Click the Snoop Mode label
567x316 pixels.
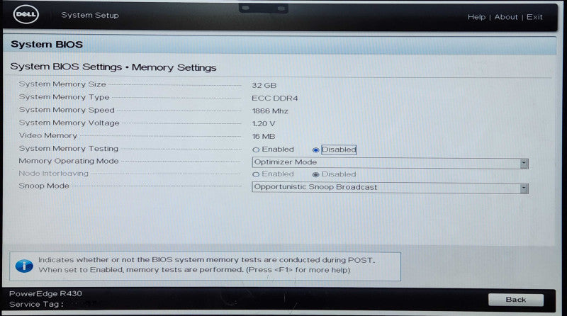coord(44,186)
